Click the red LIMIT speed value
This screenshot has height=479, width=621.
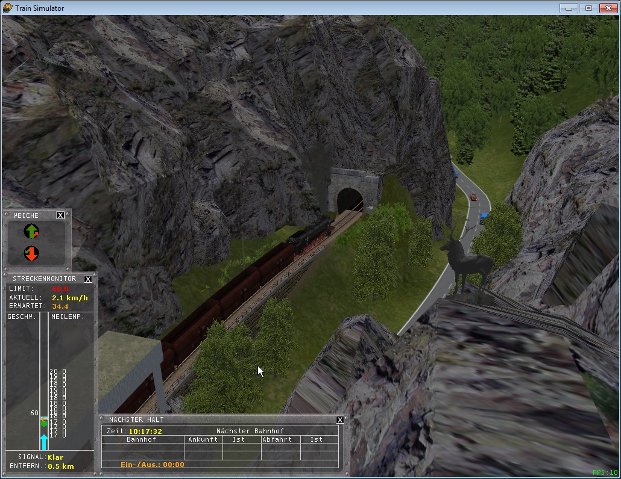[x=60, y=289]
